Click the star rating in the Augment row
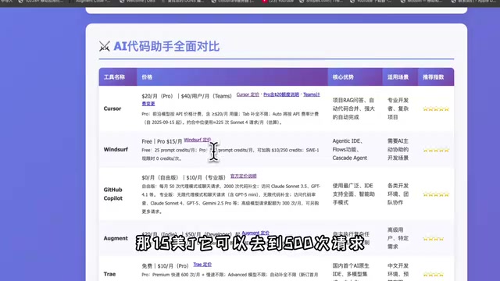Viewport: 500px width, 281px height. click(x=434, y=239)
